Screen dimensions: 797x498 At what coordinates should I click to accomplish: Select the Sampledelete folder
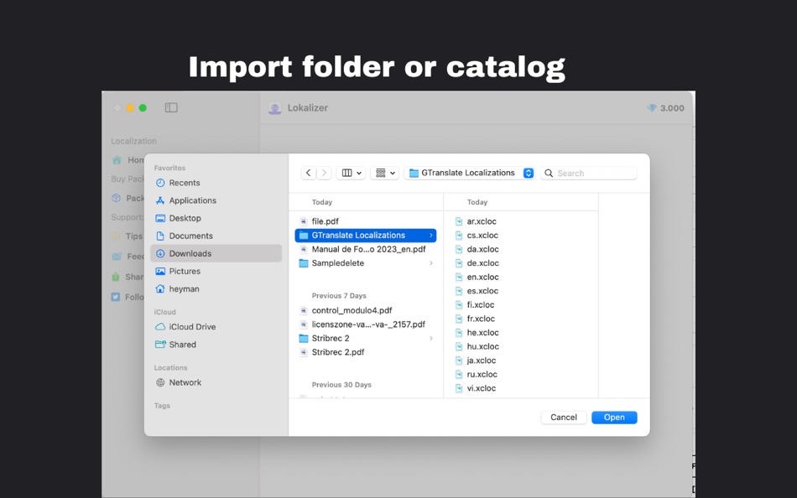click(x=366, y=262)
